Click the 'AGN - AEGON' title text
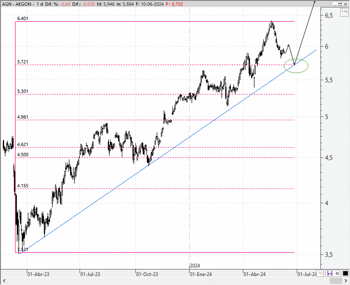350x285 pixels. pyautogui.click(x=17, y=4)
